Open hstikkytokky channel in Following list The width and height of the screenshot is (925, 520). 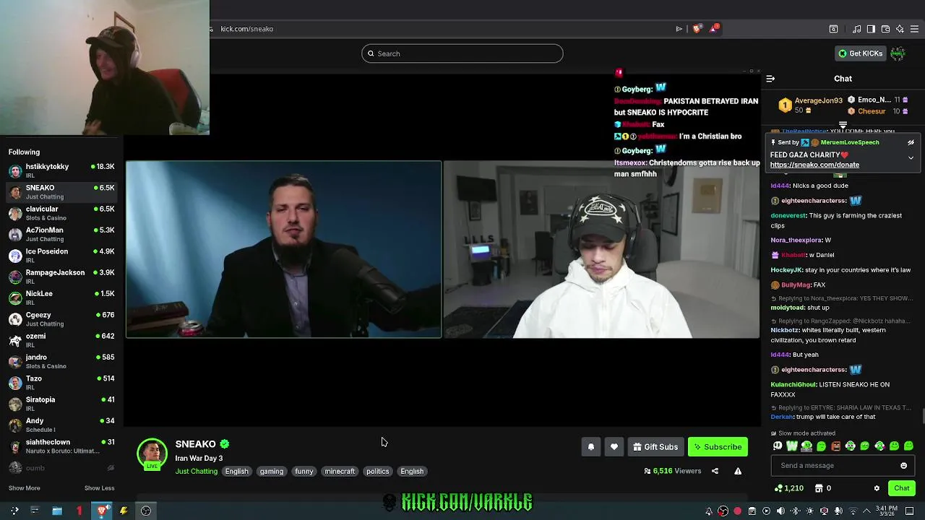[x=61, y=170]
